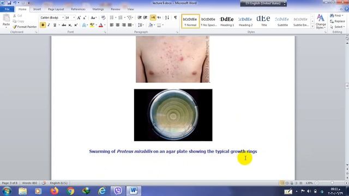Switch to the Page Layout tab

coord(56,9)
